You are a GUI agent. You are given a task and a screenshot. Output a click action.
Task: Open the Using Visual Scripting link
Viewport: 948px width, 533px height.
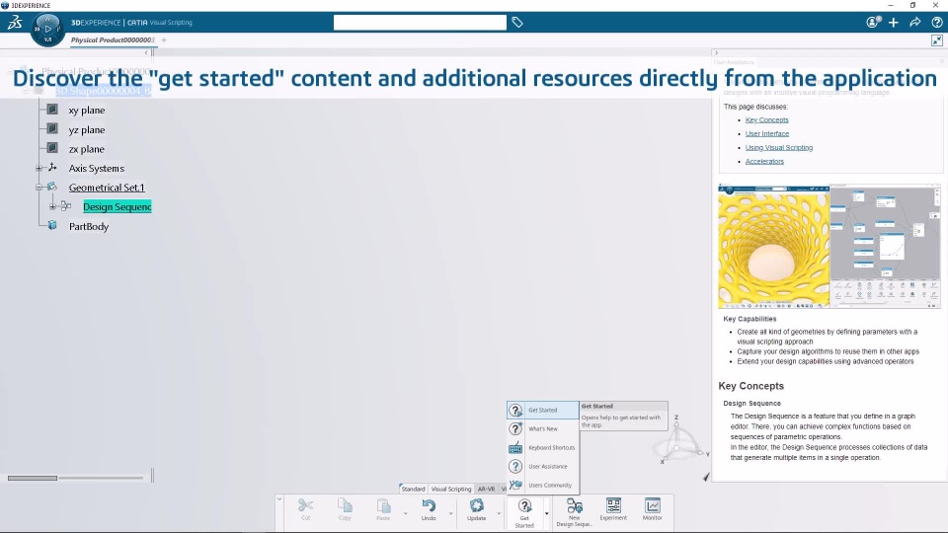click(x=779, y=147)
